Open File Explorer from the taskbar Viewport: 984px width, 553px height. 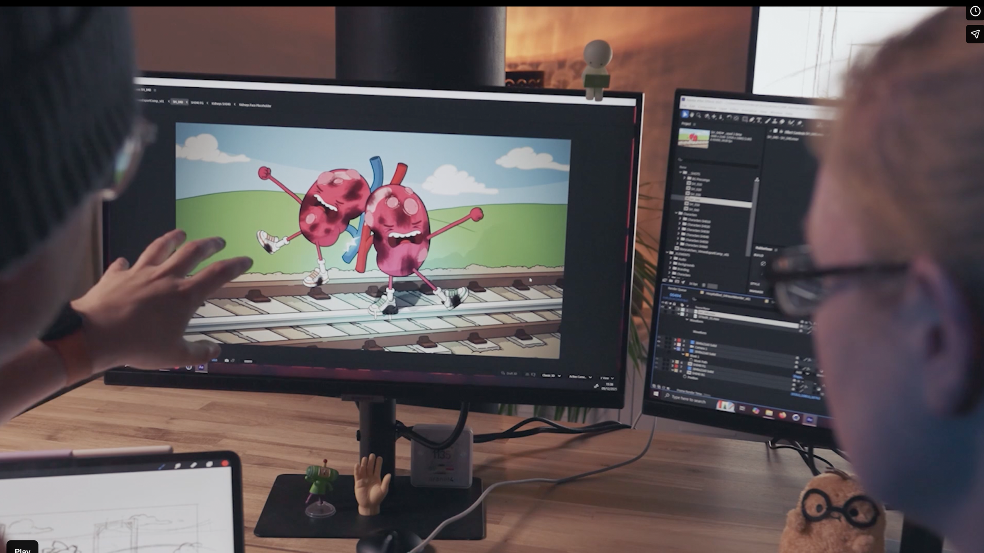pyautogui.click(x=769, y=413)
